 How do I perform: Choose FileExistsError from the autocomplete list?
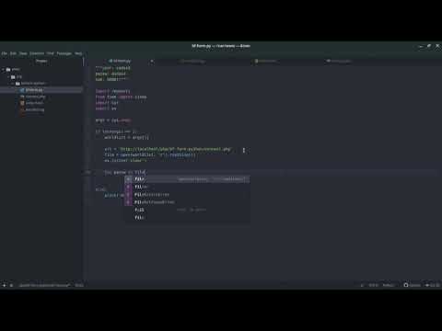(x=187, y=195)
